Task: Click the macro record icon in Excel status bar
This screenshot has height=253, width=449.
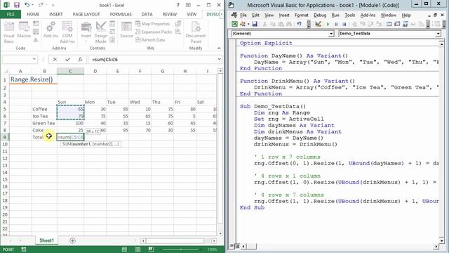Action: 24,249
